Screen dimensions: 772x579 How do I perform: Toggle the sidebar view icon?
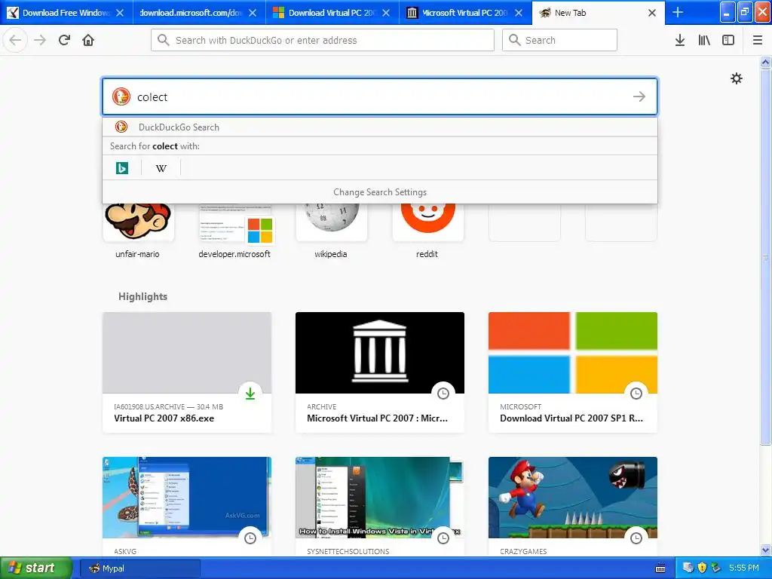coord(728,40)
